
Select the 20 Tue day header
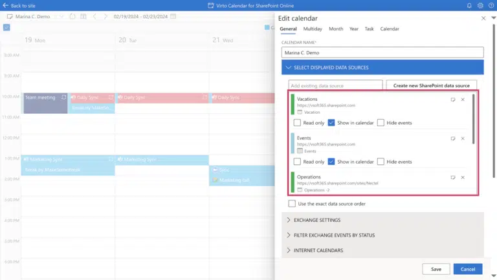point(127,40)
